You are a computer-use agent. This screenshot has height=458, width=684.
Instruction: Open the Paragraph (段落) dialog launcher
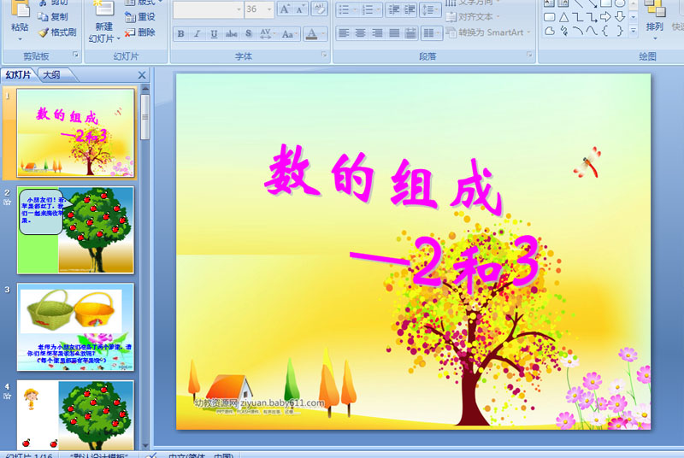pos(529,55)
